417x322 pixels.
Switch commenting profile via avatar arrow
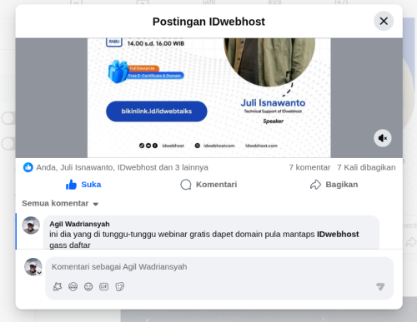click(x=39, y=272)
